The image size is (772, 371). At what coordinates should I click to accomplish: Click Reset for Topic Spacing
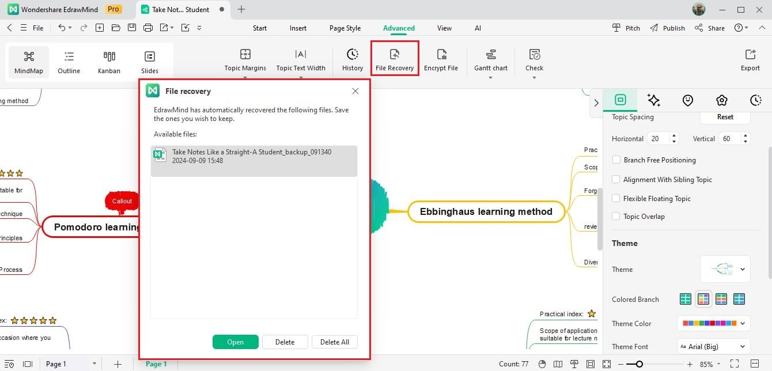click(725, 116)
